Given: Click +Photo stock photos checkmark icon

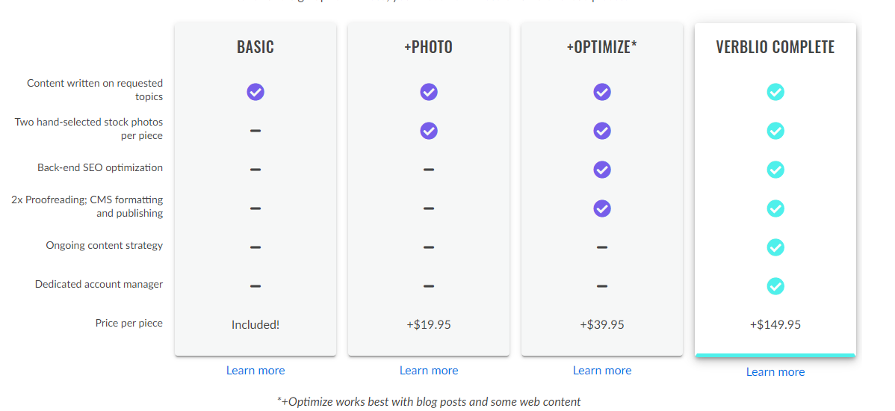Looking at the screenshot, I should (429, 131).
